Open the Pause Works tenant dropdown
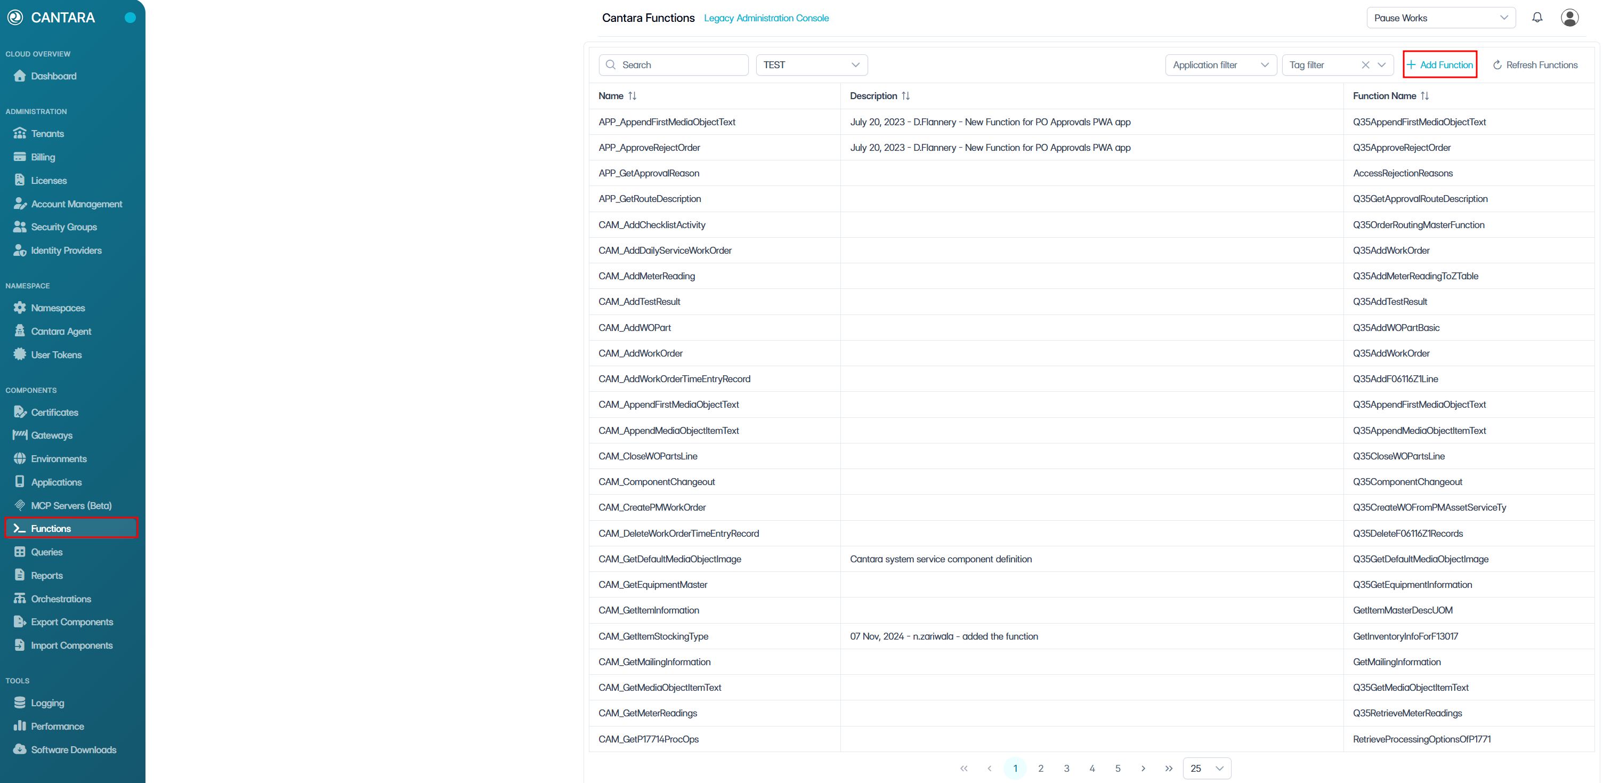The image size is (1603, 783). coord(1440,18)
